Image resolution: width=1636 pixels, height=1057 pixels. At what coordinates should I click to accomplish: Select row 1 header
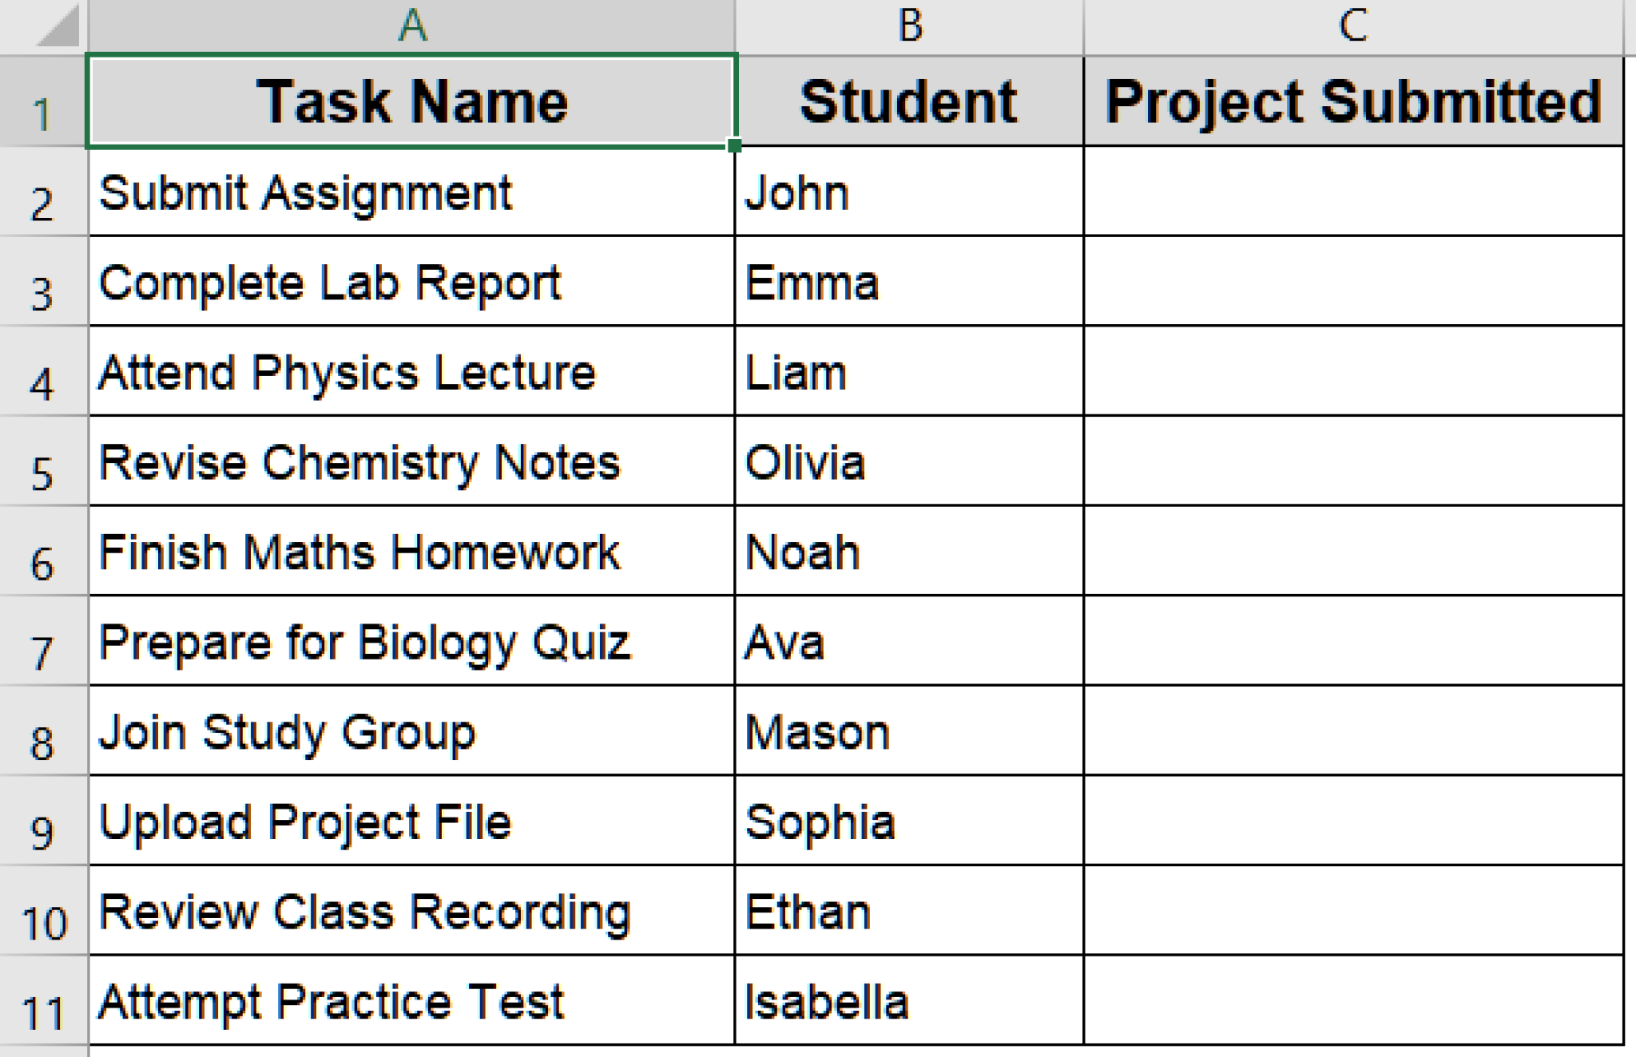click(42, 102)
